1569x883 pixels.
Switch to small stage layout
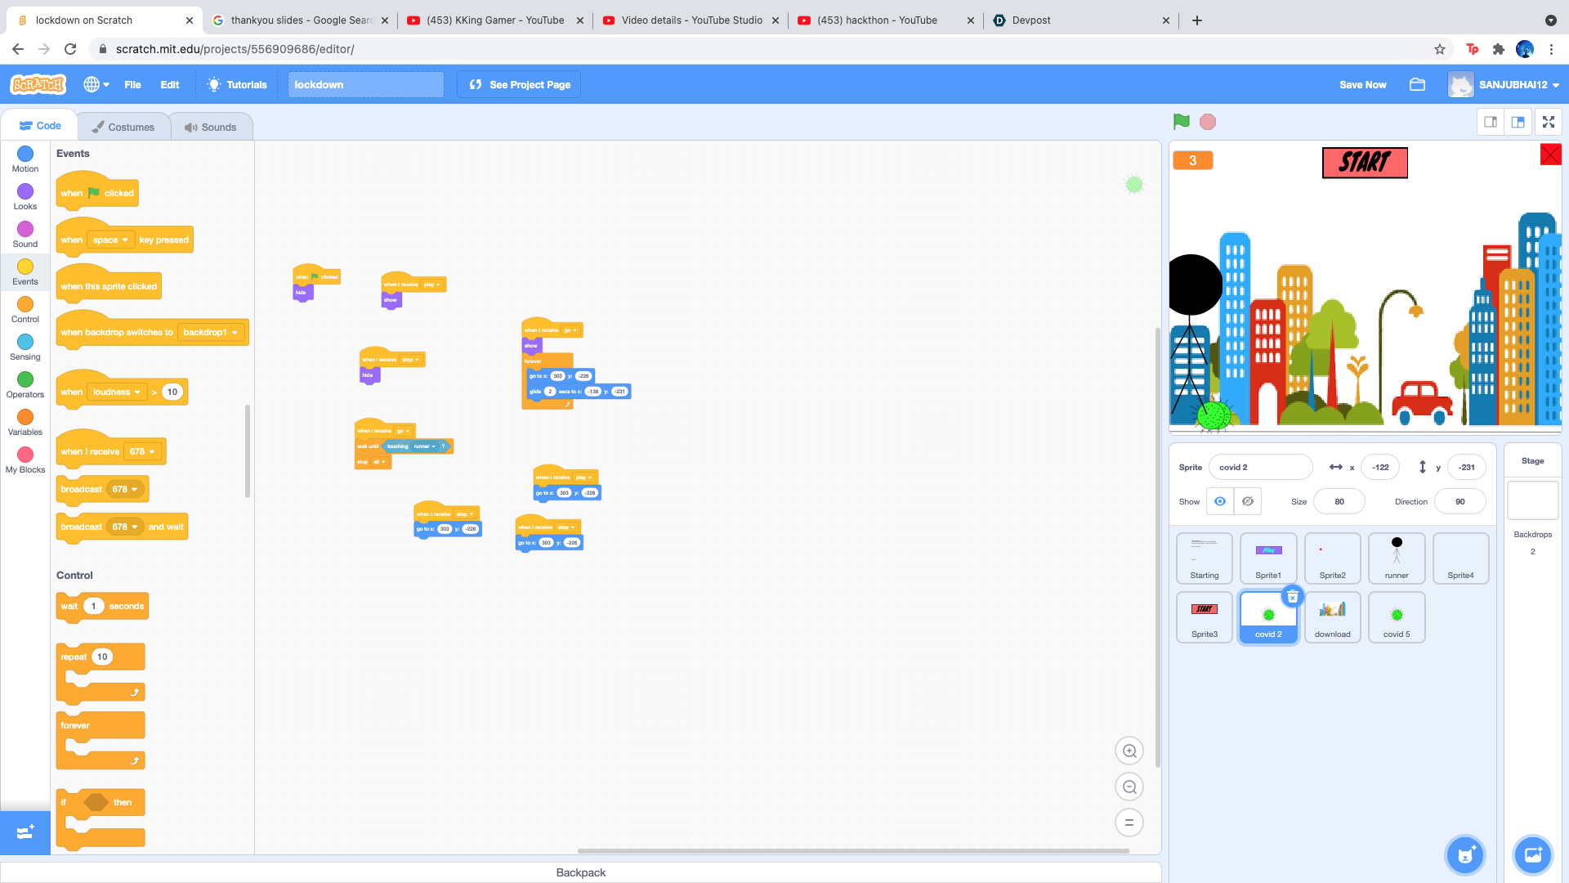point(1491,122)
